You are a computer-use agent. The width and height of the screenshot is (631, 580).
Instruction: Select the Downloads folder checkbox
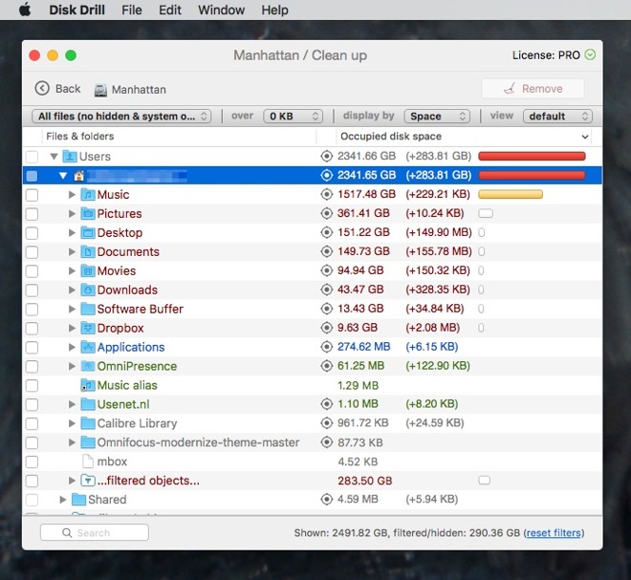point(32,290)
